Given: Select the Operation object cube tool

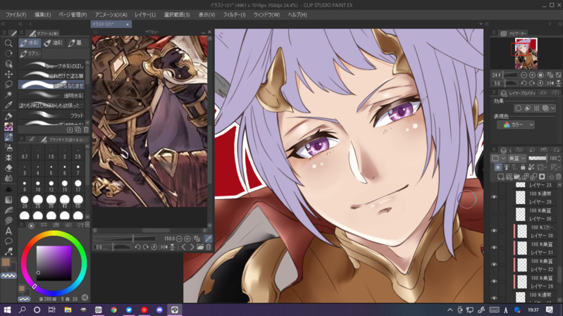Looking at the screenshot, I should pos(8,64).
